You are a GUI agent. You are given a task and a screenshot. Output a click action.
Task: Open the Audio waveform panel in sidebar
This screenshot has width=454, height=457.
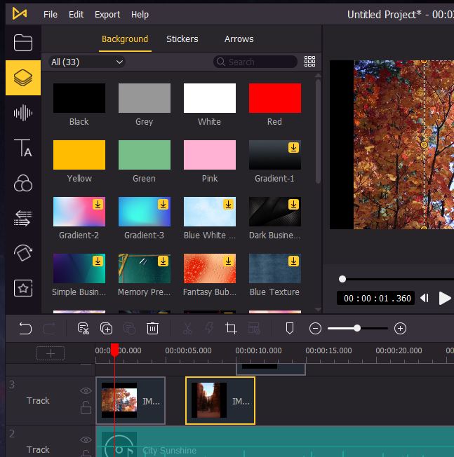(23, 114)
